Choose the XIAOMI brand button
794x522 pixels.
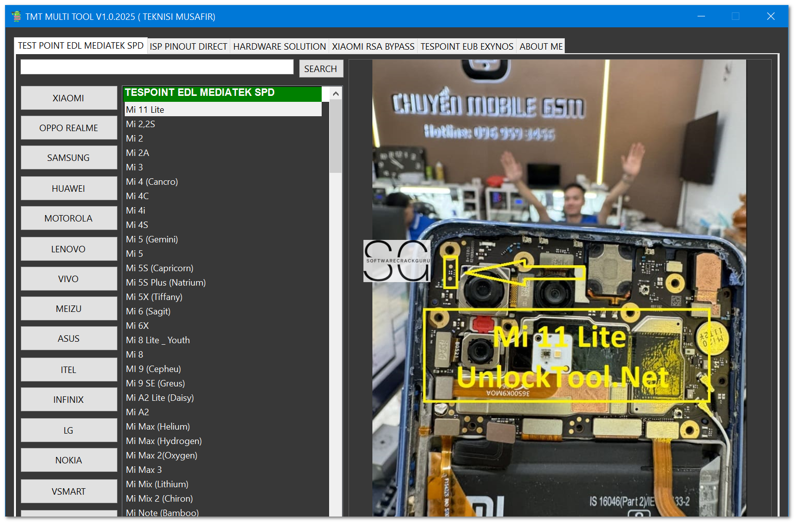pyautogui.click(x=69, y=98)
